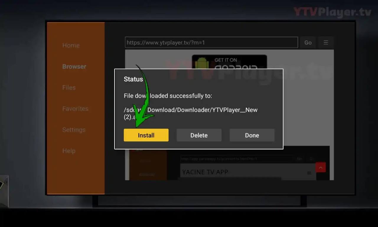Open Home in the sidebar
The height and width of the screenshot is (227, 378).
[x=71, y=45]
